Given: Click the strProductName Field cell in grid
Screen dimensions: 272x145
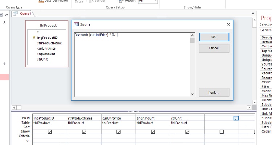Looking at the screenshot, I should [x=84, y=118].
